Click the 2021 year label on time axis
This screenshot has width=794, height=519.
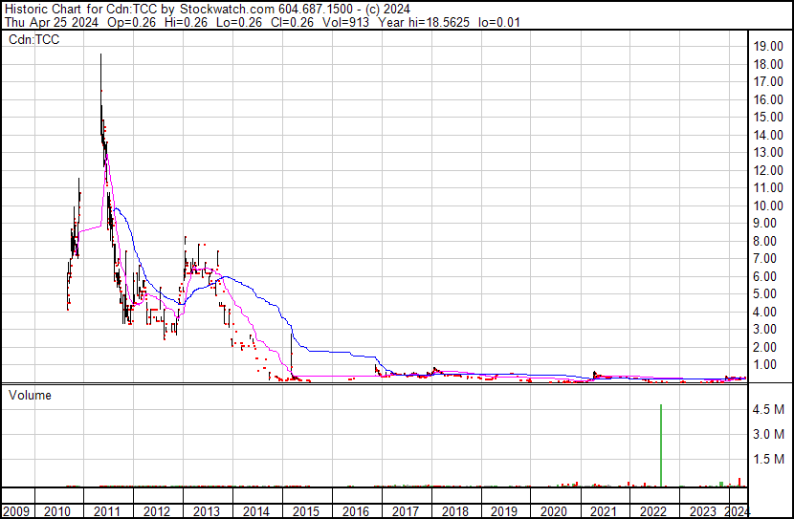pos(603,511)
